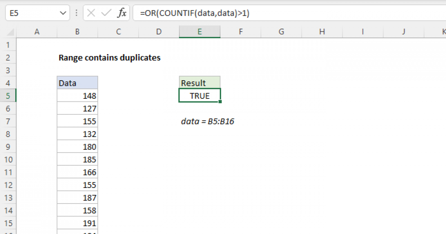446x234 pixels.
Task: Select the cell showing TRUE
Action: [x=200, y=95]
